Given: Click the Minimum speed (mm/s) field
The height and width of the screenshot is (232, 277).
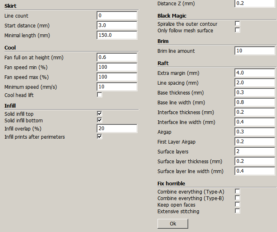Looking at the screenshot, I should (117, 87).
